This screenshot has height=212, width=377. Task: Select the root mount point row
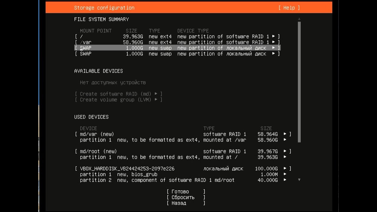tap(177, 37)
